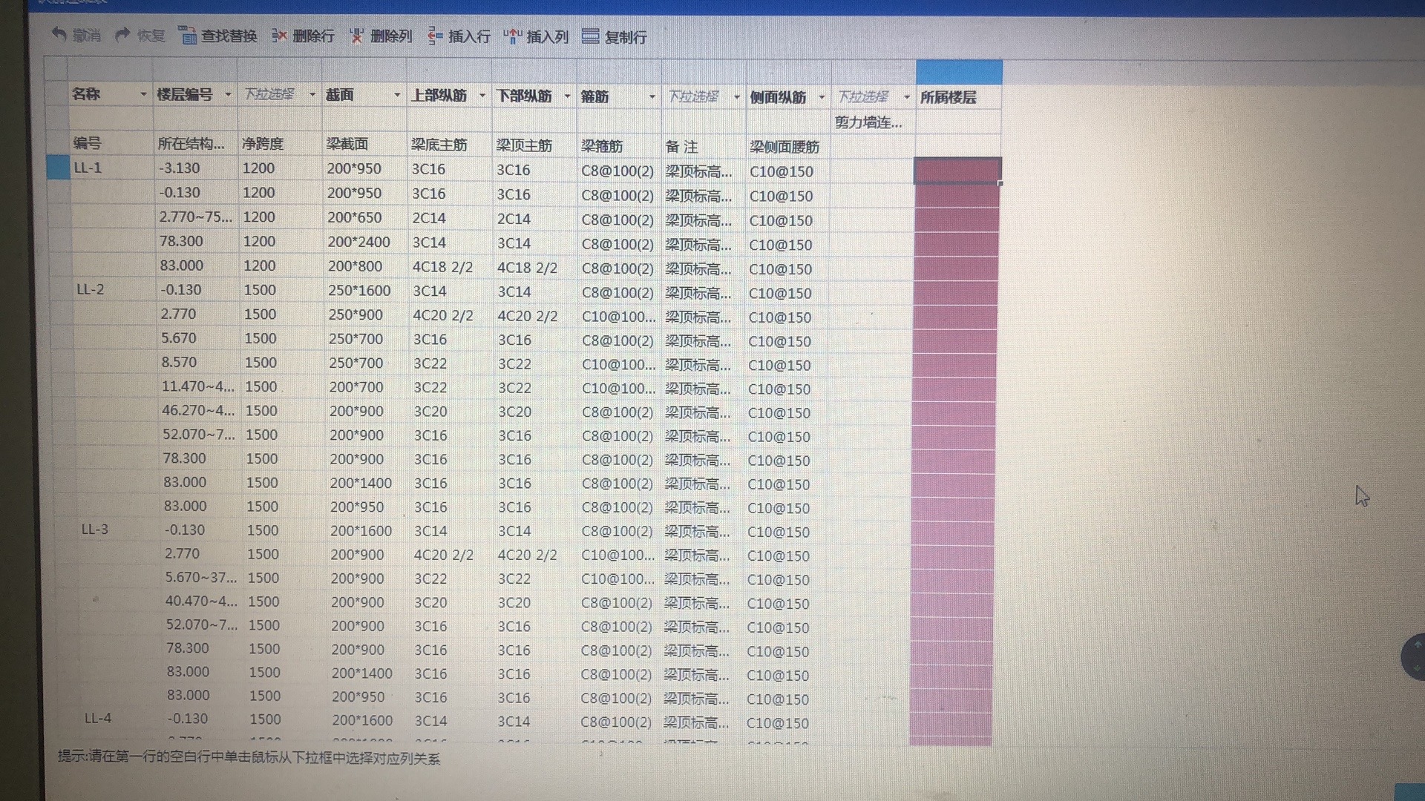Open the 名称 column mapping dropdown

click(143, 94)
